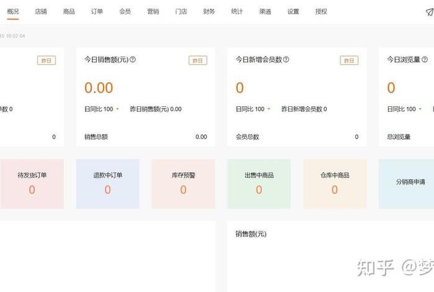Open the 库存预警 tile
The width and height of the screenshot is (434, 292).
[x=184, y=183]
